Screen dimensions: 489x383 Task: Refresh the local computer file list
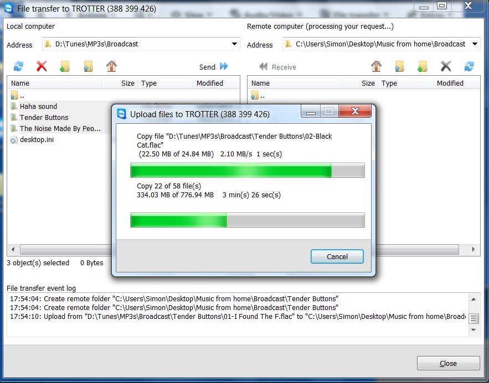point(18,66)
